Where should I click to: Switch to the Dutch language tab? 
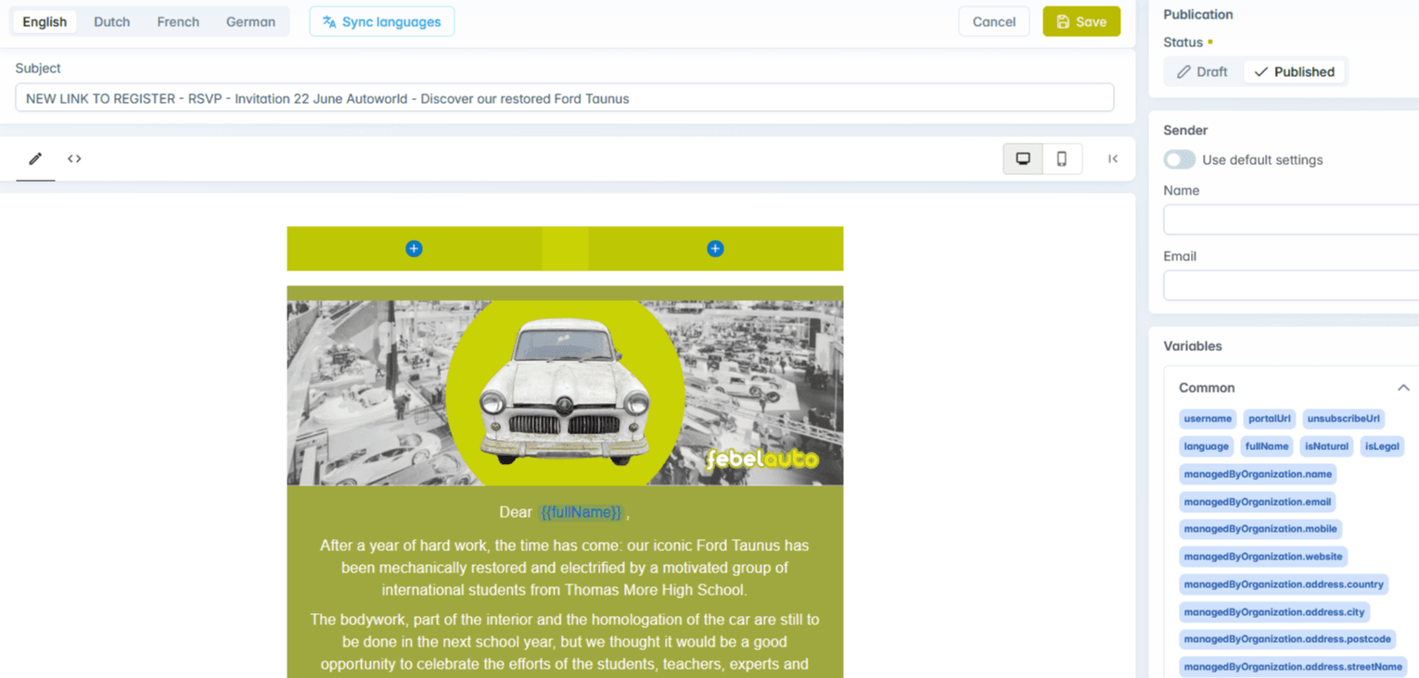(x=111, y=21)
